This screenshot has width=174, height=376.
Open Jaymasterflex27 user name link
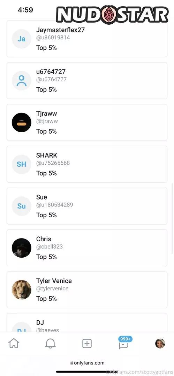click(x=60, y=30)
